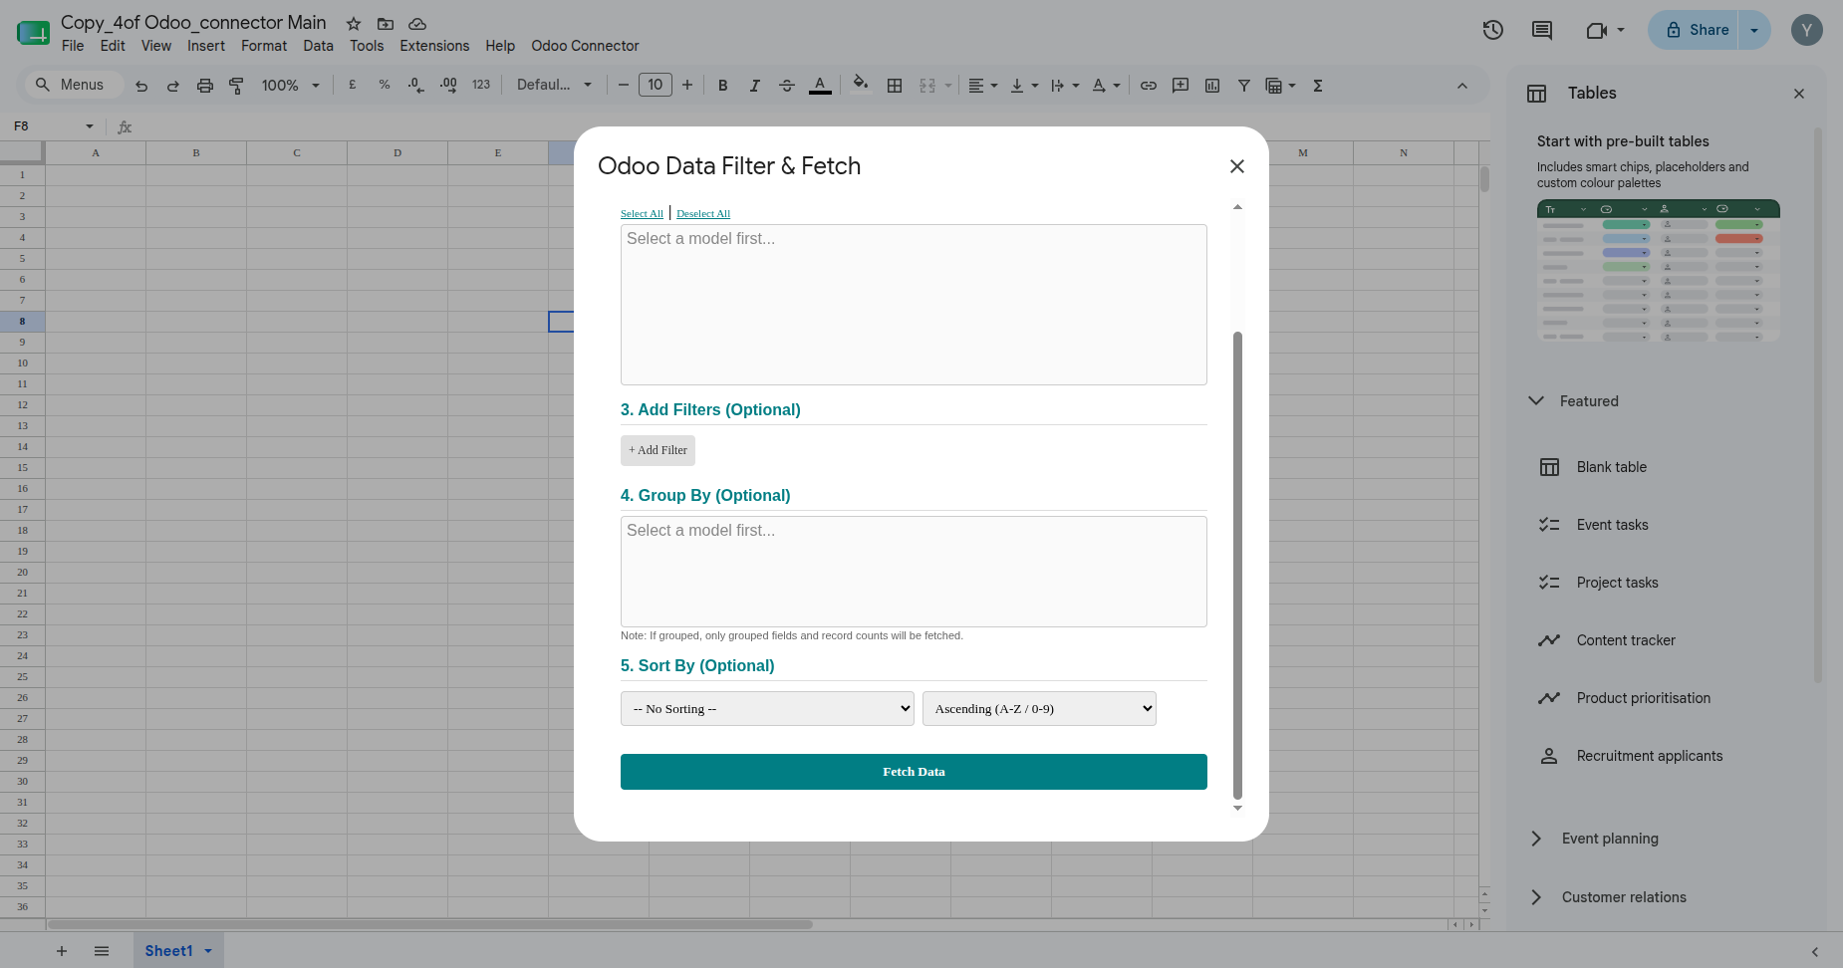Check the cloud document status icon

coord(417,24)
